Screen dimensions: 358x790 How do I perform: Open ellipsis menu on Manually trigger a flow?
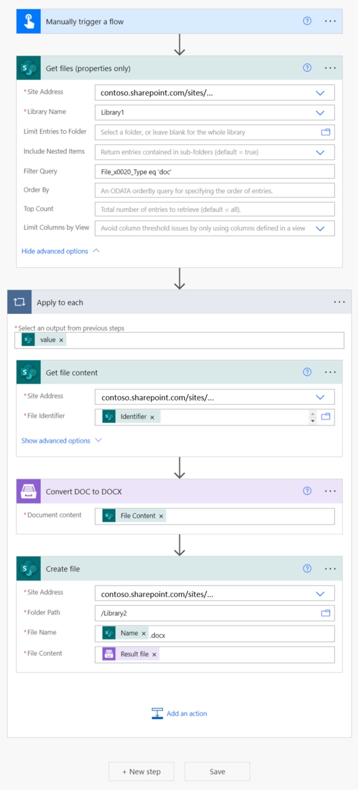tap(330, 21)
